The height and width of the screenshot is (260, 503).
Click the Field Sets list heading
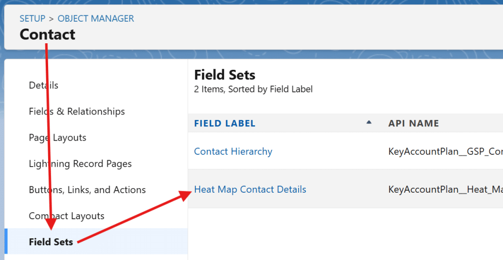click(x=225, y=75)
